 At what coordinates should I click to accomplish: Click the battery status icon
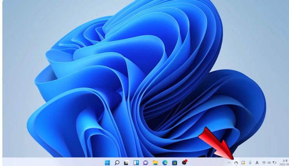[x=275, y=163]
